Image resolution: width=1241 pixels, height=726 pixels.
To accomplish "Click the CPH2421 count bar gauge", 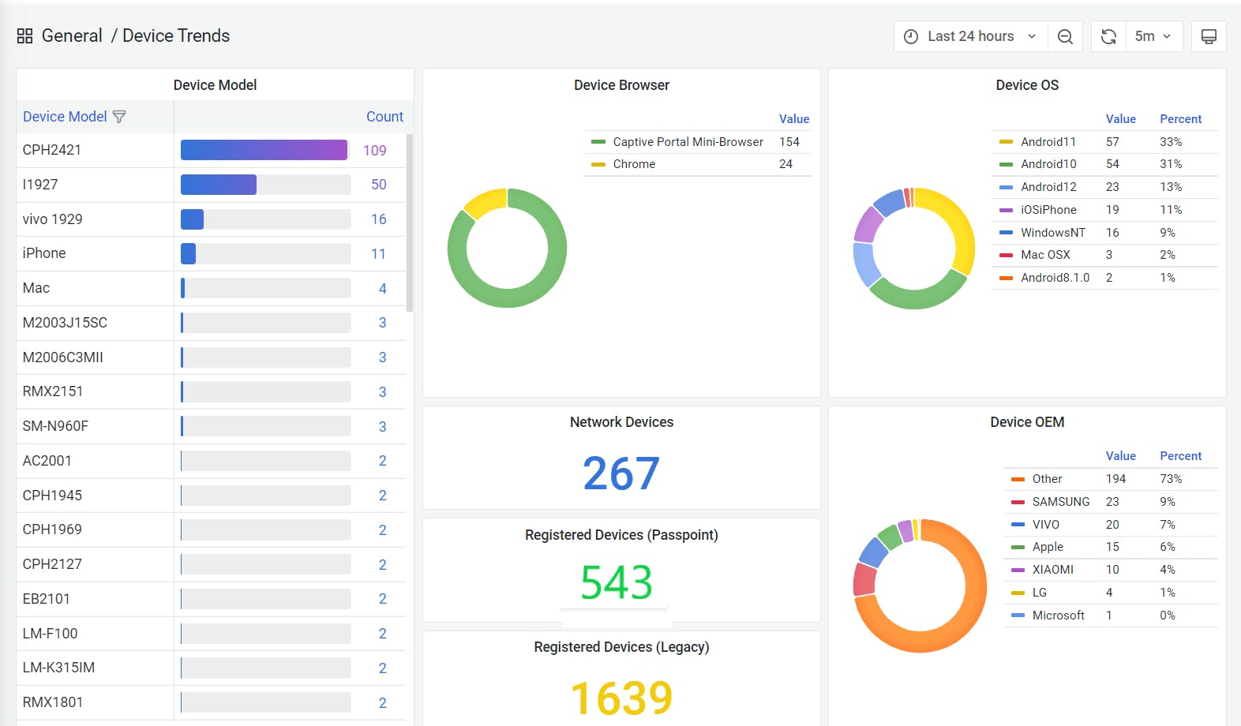I will 266,150.
